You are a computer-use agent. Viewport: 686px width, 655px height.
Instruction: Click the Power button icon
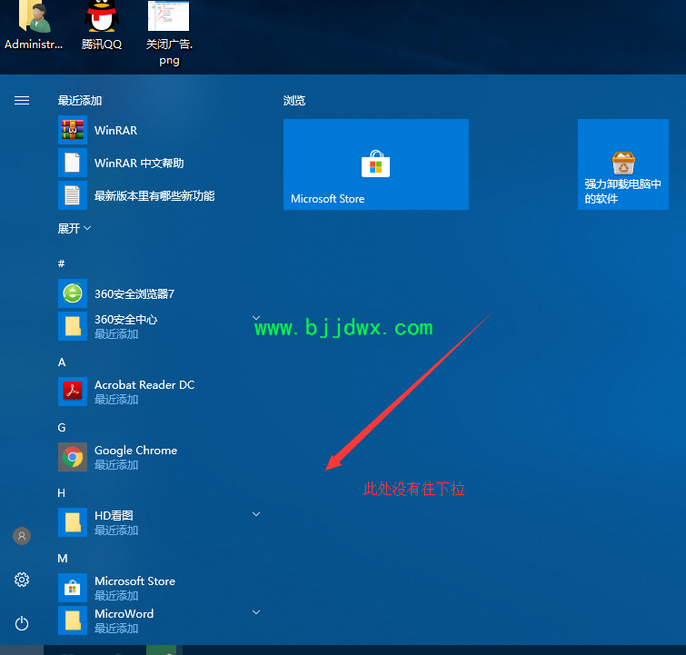(x=22, y=623)
